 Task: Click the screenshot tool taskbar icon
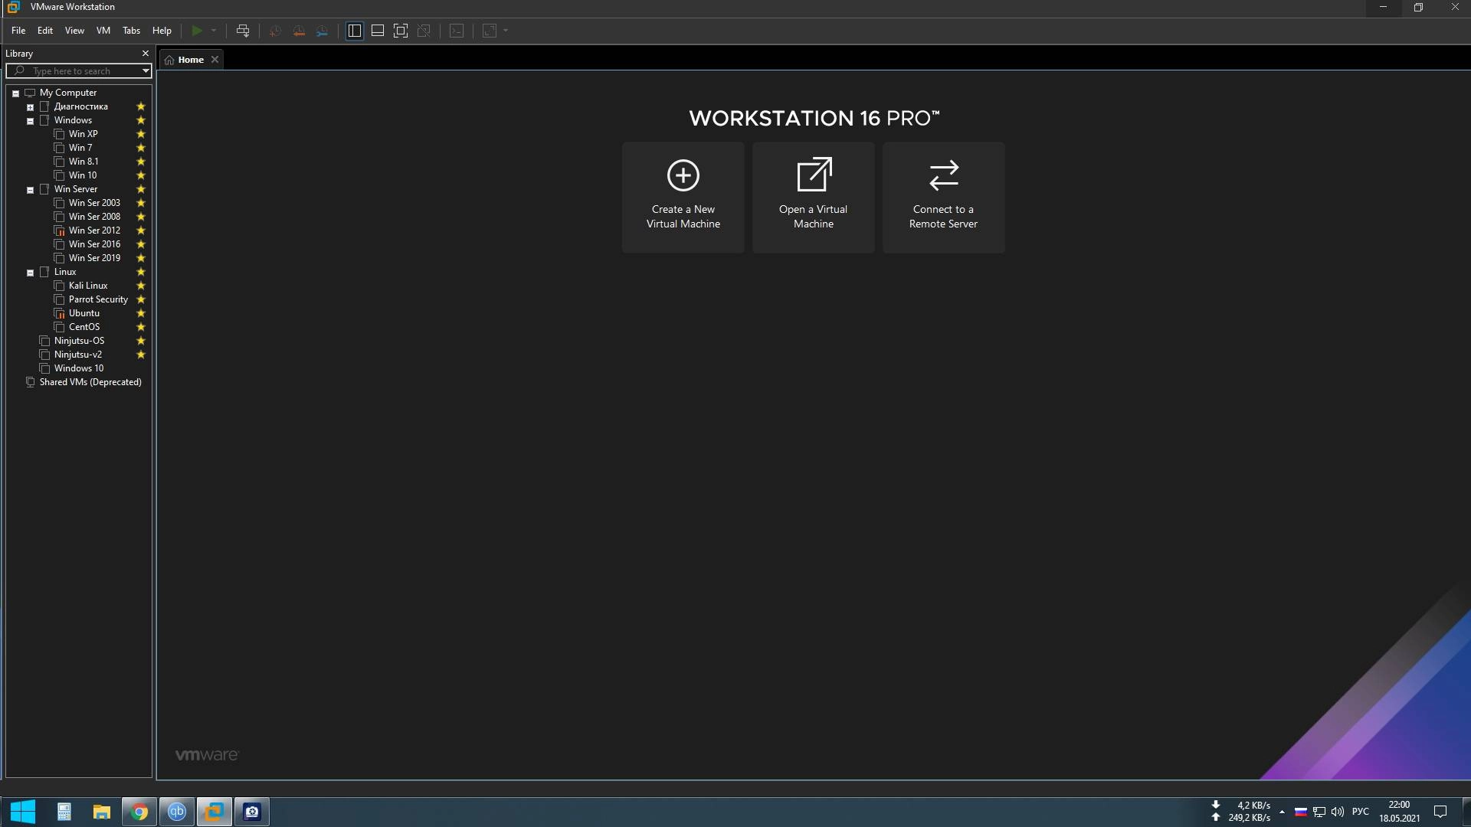click(x=252, y=812)
